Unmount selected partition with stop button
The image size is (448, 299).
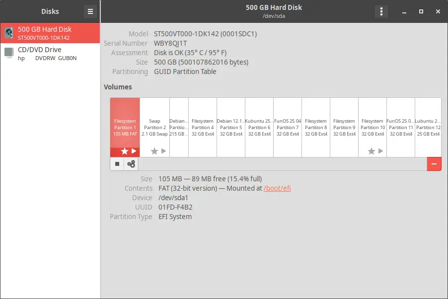117,164
